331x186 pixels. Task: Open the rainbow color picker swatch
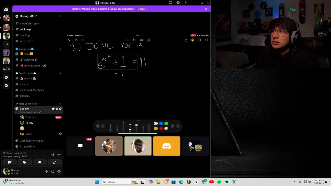pos(166,128)
